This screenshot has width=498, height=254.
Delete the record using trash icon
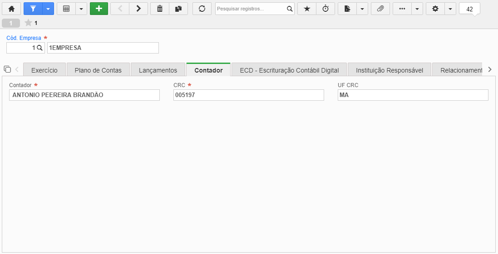(160, 9)
